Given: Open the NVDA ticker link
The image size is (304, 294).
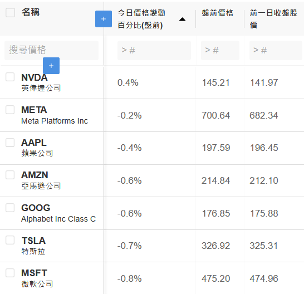Looking at the screenshot, I should (x=35, y=77).
